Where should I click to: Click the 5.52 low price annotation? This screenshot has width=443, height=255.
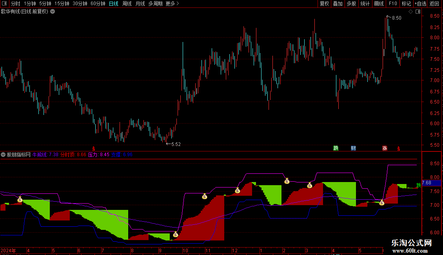176,144
